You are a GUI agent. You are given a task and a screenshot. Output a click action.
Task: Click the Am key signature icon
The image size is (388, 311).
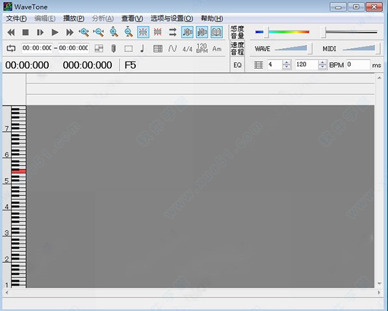217,49
